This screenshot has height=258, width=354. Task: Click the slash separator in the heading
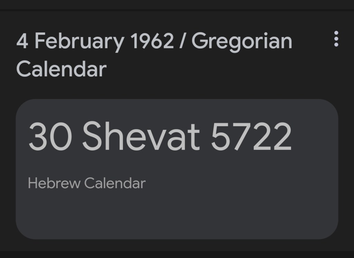pos(183,42)
